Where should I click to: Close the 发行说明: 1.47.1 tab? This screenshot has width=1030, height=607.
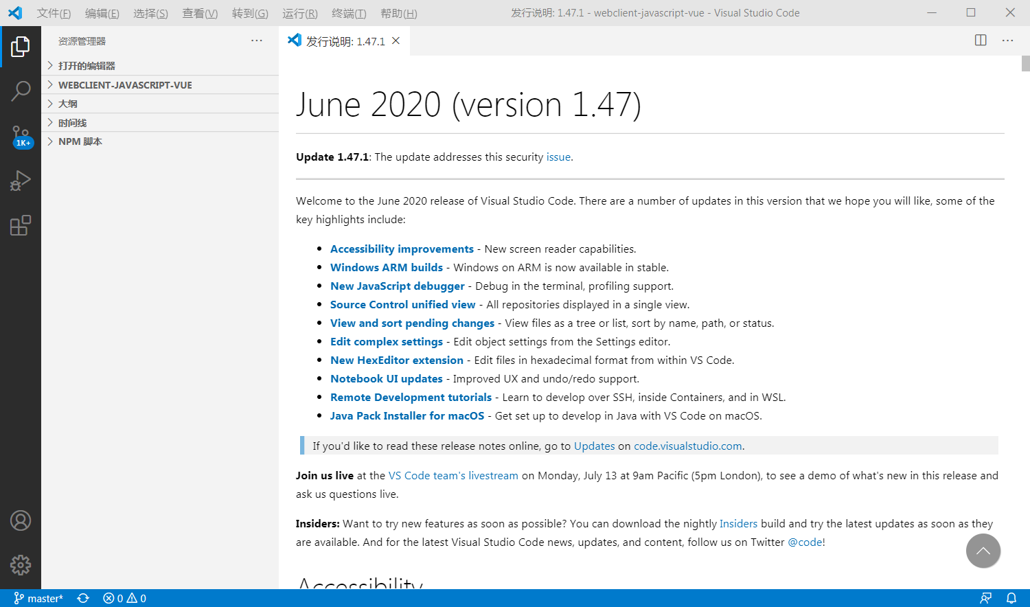(x=396, y=41)
